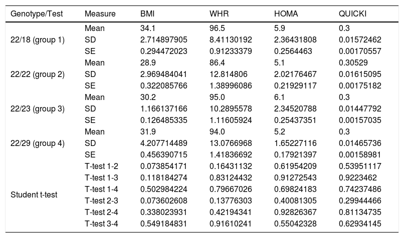Click the Measure column header
Screen dimensions: 404x238
tap(100, 13)
